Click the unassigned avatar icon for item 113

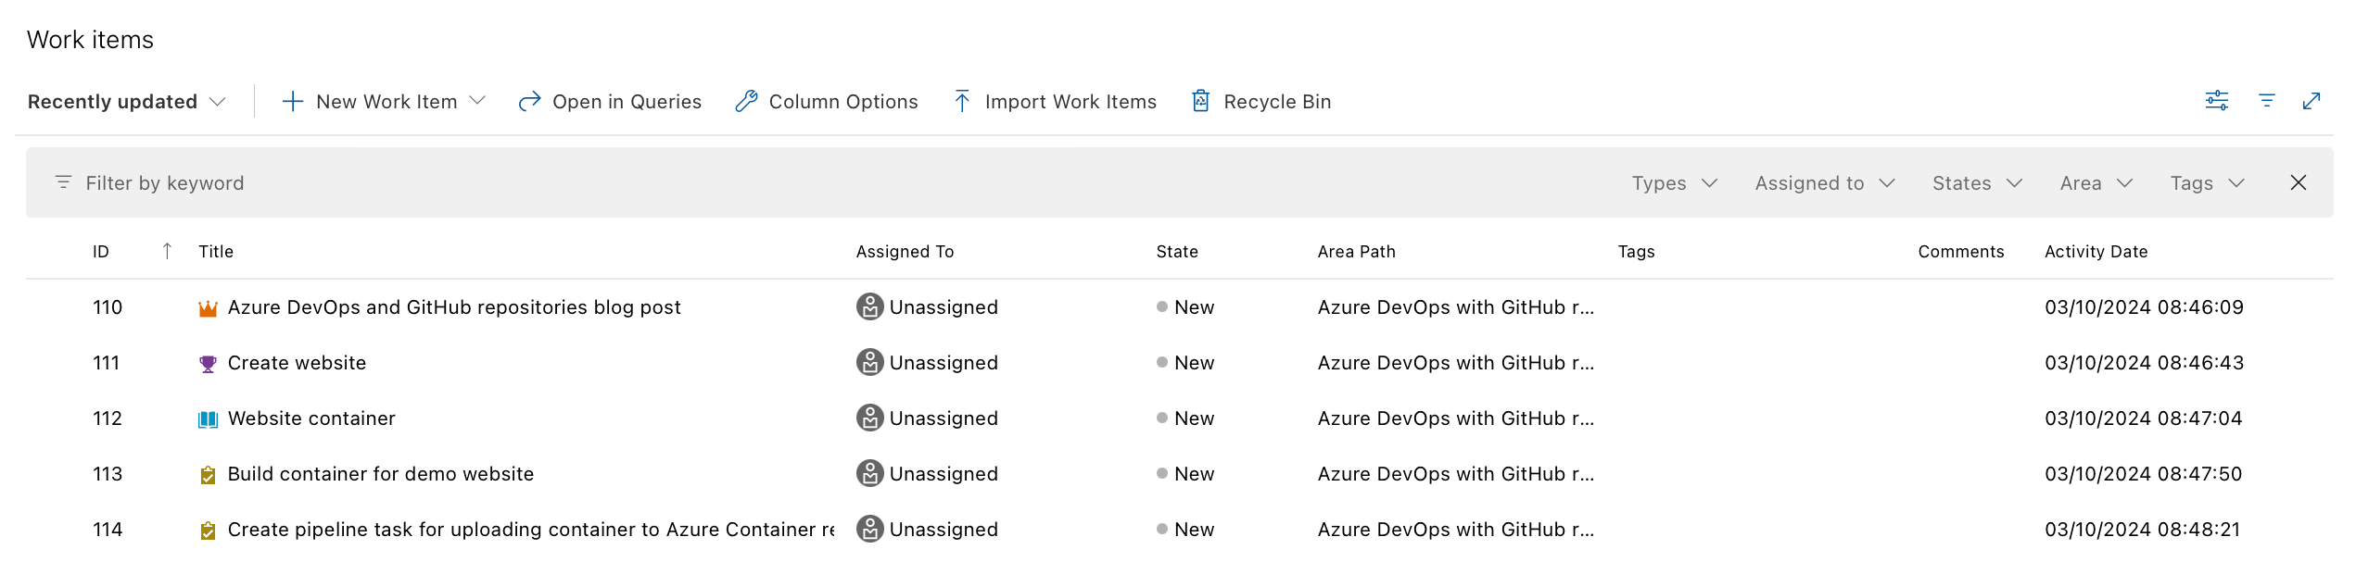tap(869, 474)
